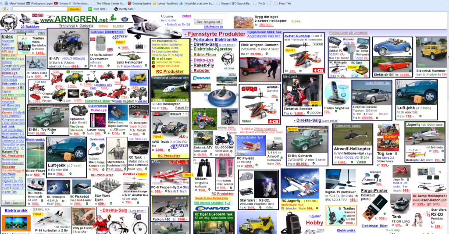449x234 pixels.
Task: Click Alkotester in the left Index sidebar
Action: click(8, 48)
